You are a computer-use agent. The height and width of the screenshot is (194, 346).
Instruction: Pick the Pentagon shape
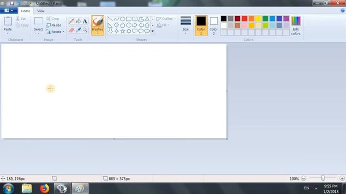pos(123,25)
